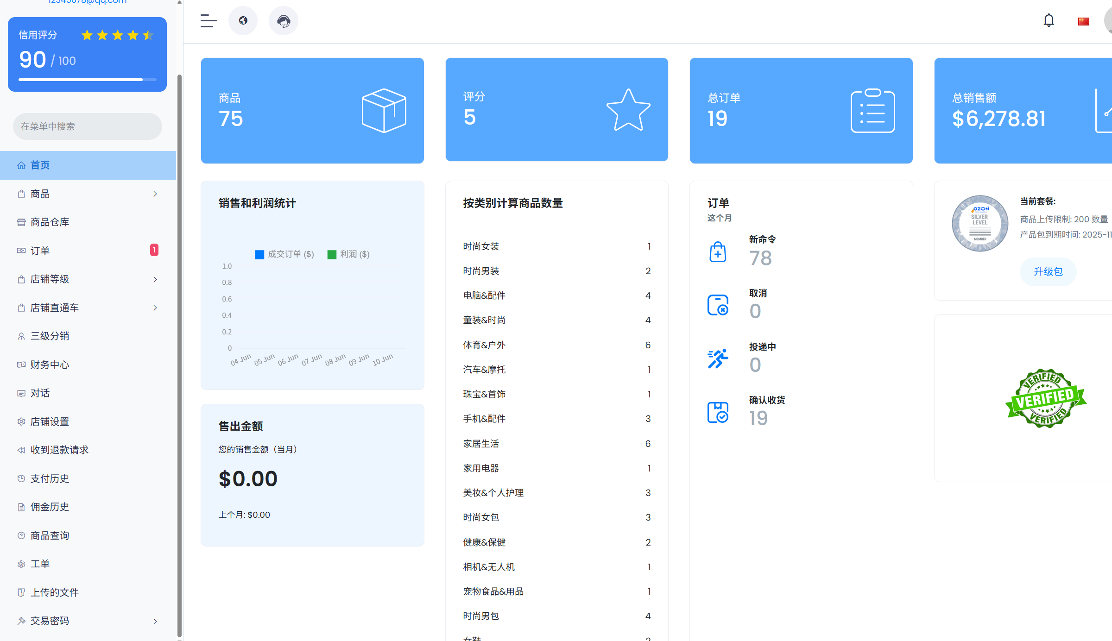Toggle 利润 ($) legend series
This screenshot has height=641, width=1112.
coord(348,254)
